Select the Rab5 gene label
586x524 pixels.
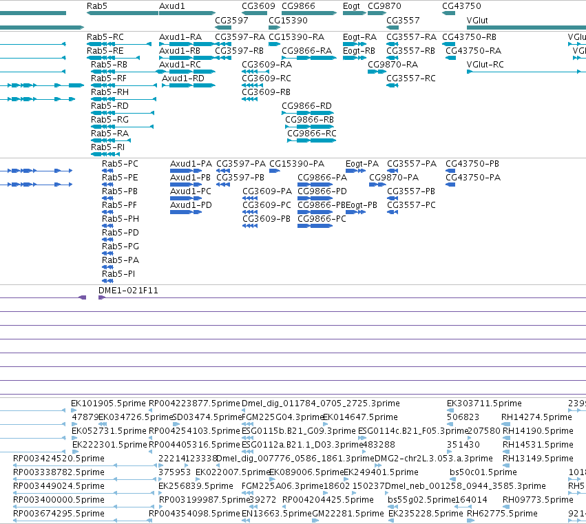click(97, 6)
